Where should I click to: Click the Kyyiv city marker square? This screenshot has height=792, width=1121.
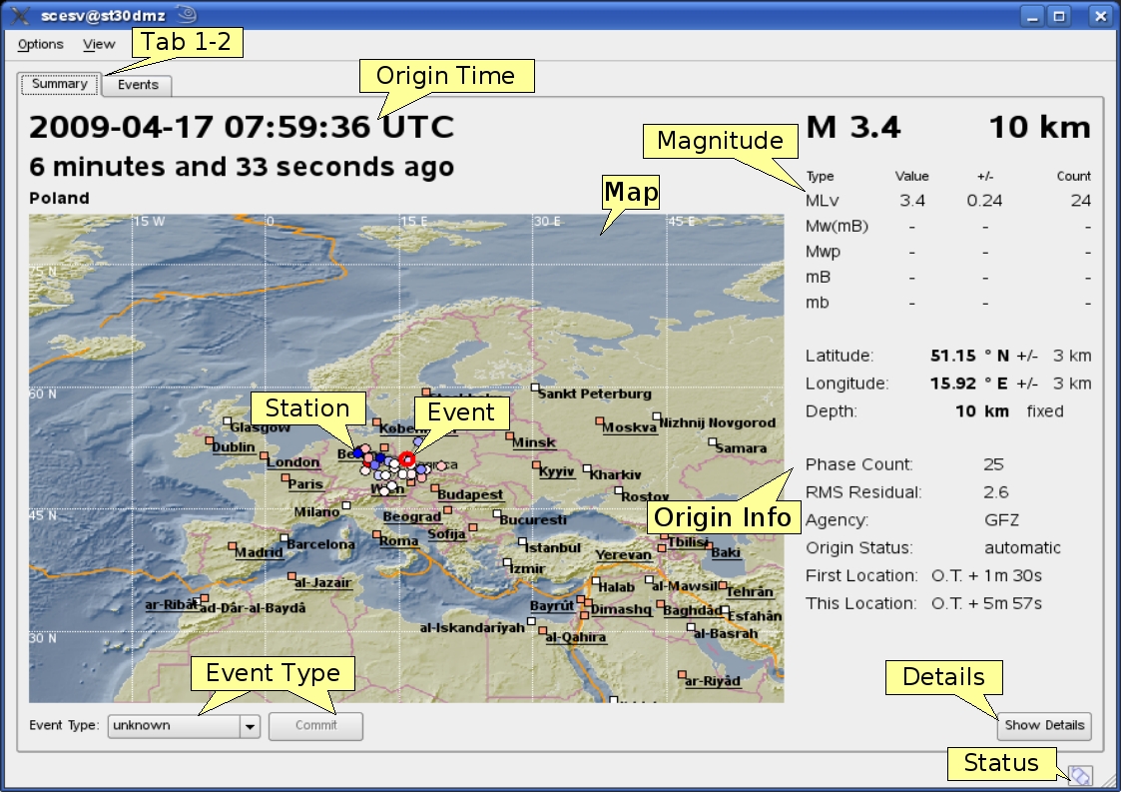(537, 465)
